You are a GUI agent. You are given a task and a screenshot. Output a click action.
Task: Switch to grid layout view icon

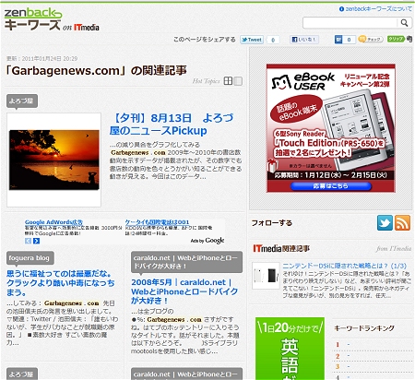pos(228,81)
